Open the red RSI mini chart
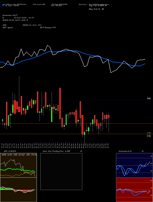 134,190
